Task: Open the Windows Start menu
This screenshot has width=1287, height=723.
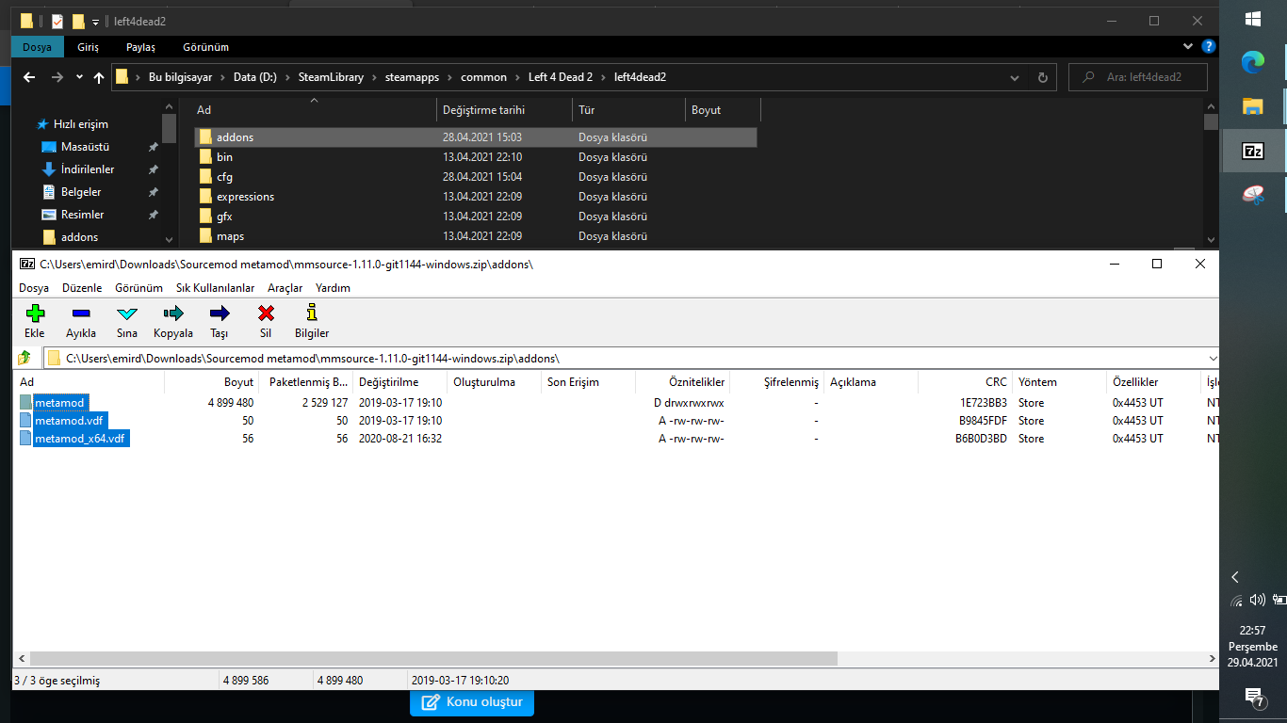Action: (x=1253, y=19)
